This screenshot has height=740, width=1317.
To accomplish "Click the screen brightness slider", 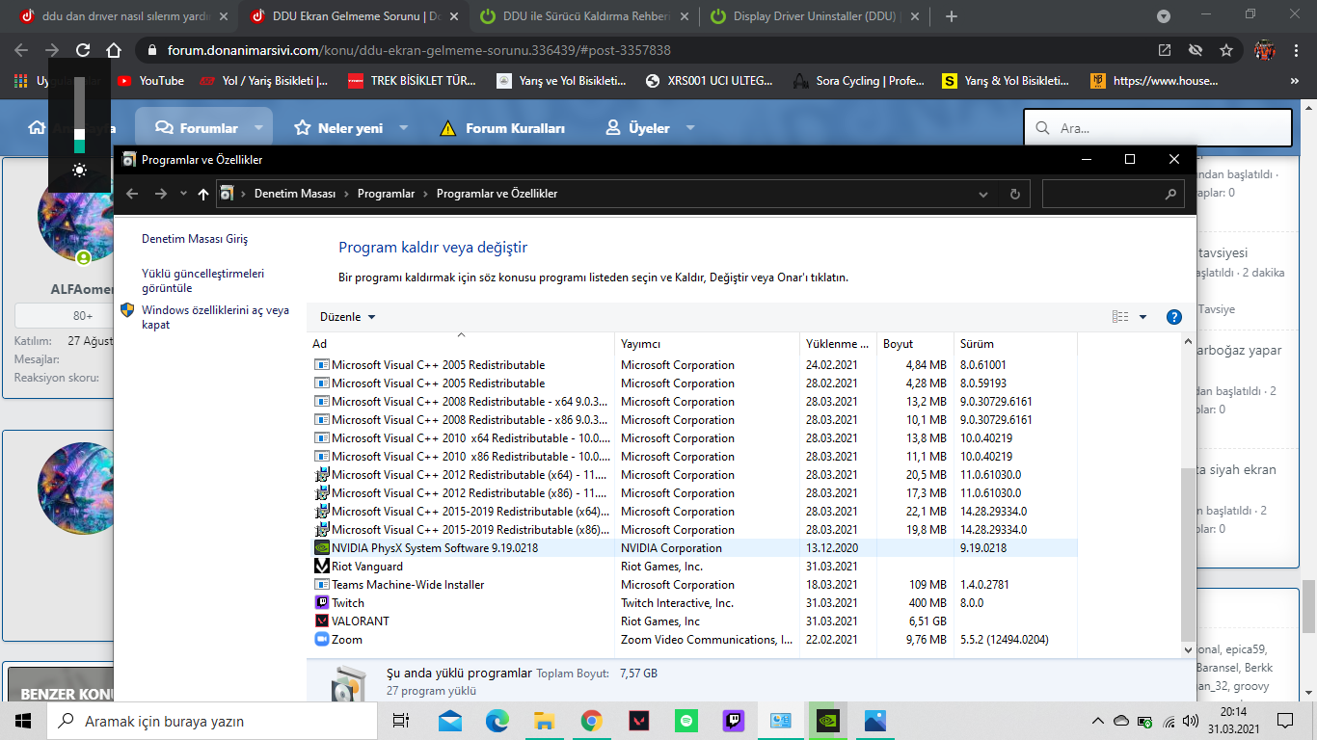I will [x=79, y=116].
